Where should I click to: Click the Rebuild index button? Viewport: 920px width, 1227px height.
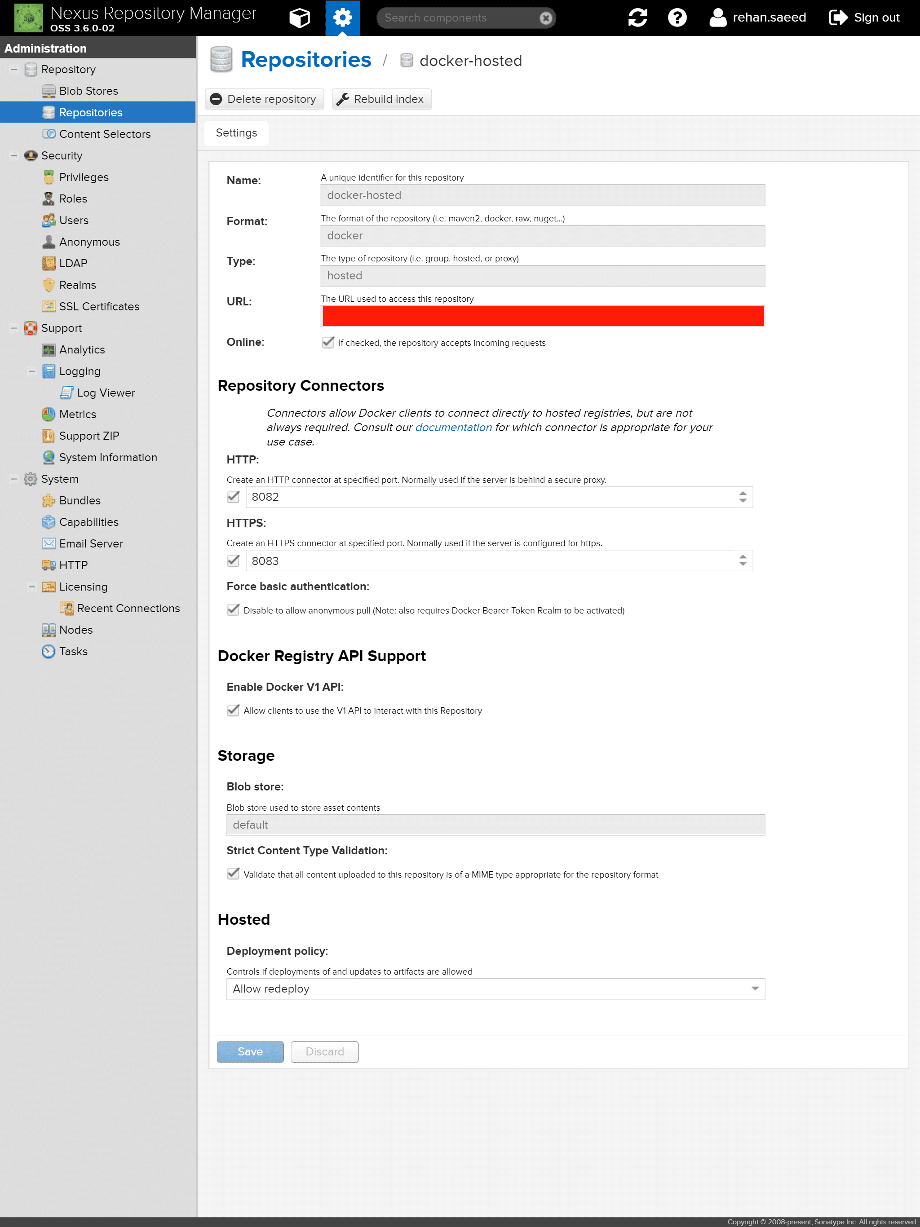coord(382,99)
